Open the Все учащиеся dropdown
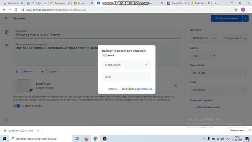The image size is (252, 142). 235,38
